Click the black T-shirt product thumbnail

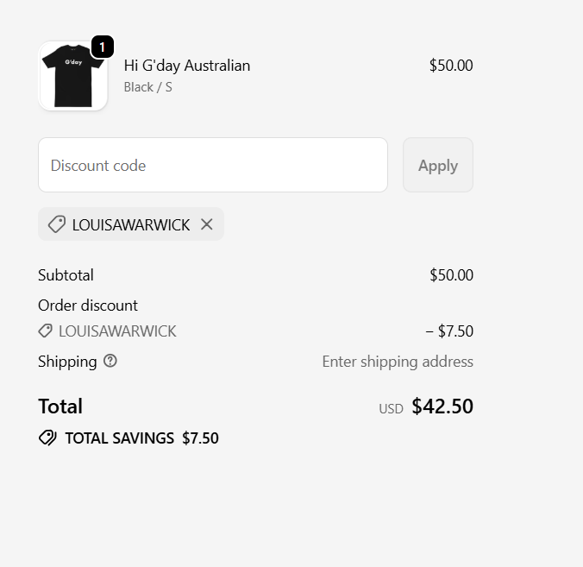pos(72,77)
